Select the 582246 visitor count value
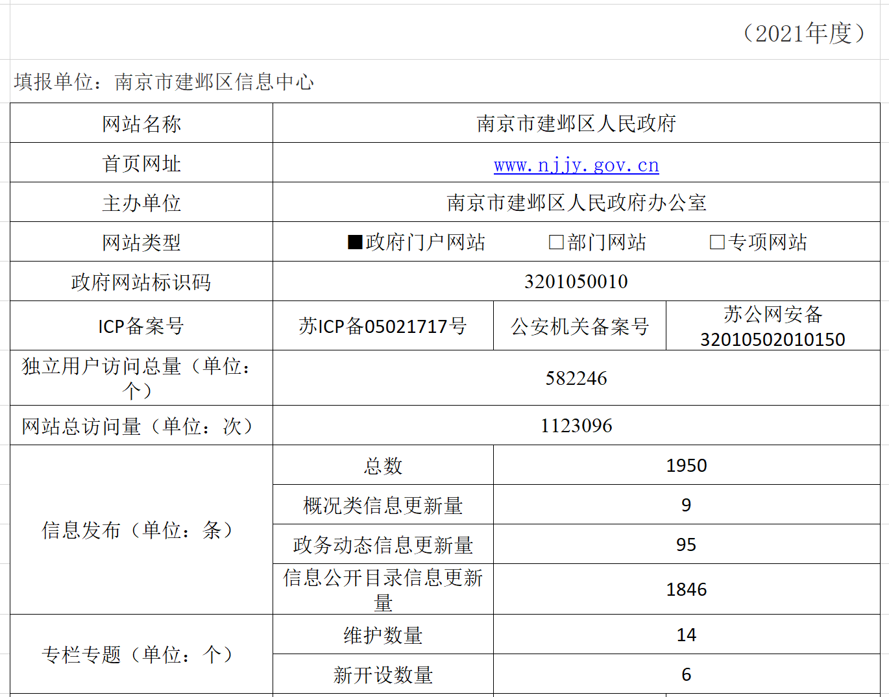Viewport: 889px width, 697px height. click(x=576, y=378)
